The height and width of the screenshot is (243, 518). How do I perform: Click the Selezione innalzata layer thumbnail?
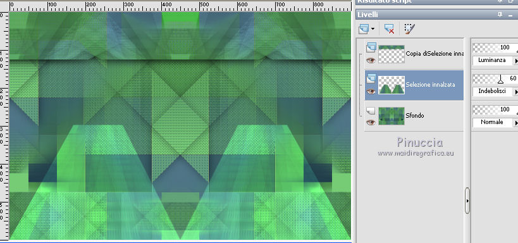(x=391, y=85)
